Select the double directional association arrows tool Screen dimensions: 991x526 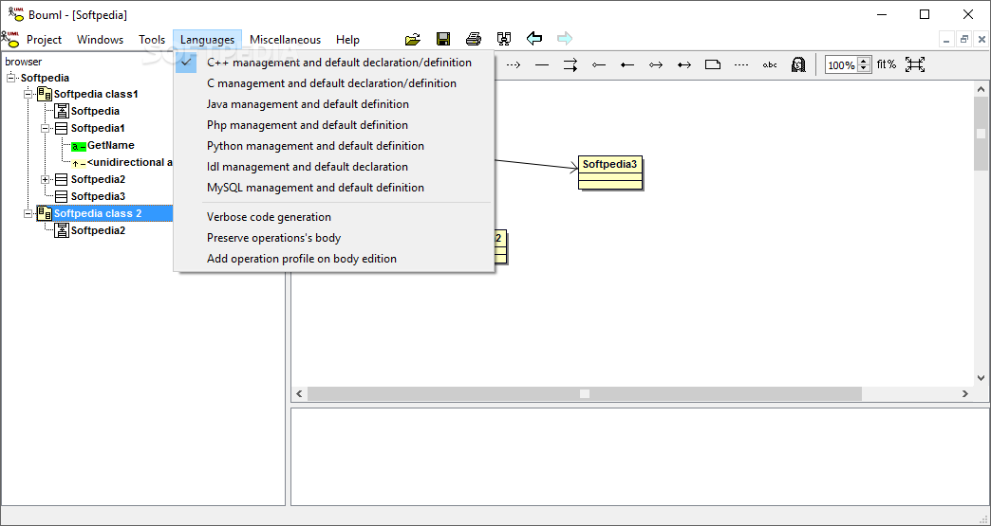pyautogui.click(x=570, y=65)
